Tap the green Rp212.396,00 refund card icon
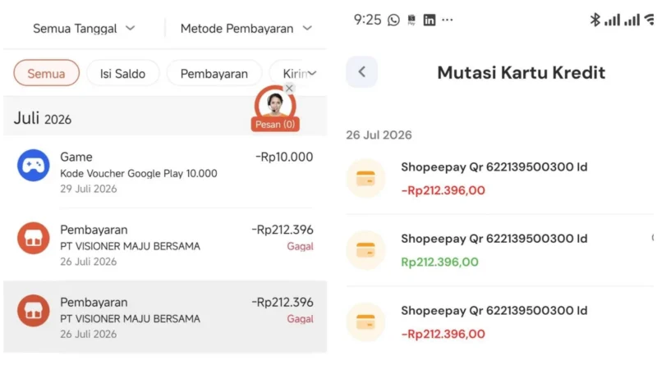 tap(365, 250)
